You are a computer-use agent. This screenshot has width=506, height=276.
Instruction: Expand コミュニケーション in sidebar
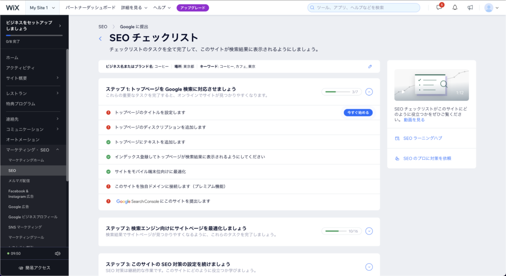coord(58,129)
